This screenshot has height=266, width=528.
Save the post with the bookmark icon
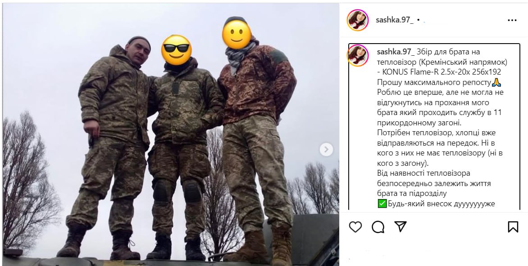pyautogui.click(x=513, y=227)
